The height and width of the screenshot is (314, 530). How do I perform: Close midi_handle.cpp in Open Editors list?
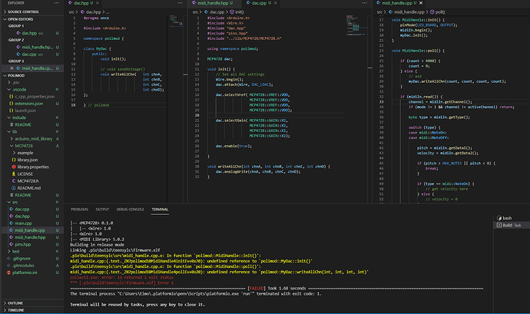(12, 68)
